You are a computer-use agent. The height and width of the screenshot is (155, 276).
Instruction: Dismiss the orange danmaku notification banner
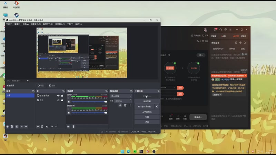pyautogui.click(x=245, y=75)
